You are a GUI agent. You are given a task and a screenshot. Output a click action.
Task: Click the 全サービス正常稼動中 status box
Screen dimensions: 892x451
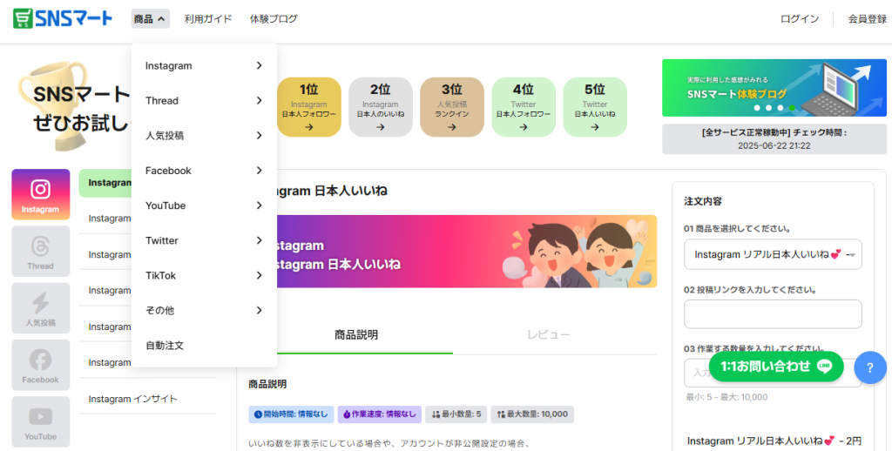774,139
